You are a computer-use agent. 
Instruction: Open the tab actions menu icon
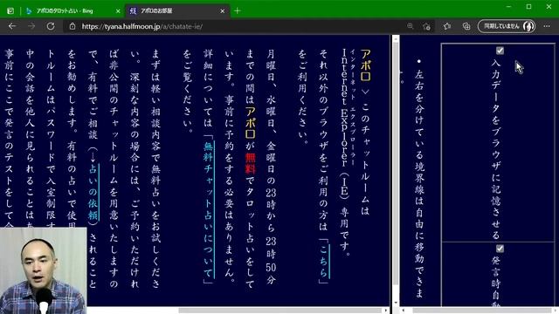point(10,11)
